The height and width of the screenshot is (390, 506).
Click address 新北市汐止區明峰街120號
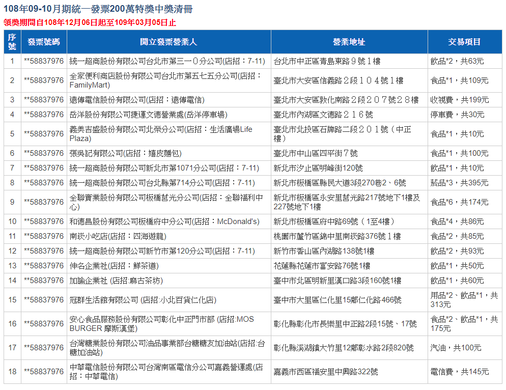(318, 168)
